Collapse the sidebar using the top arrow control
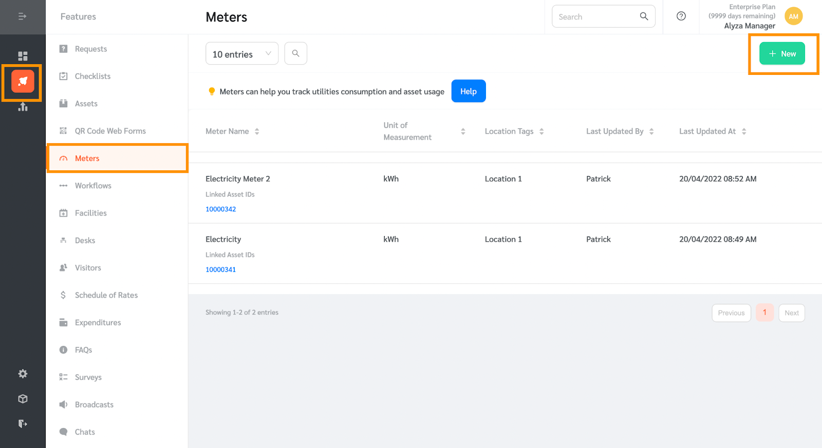Viewport: 822px width, 448px height. pyautogui.click(x=23, y=16)
